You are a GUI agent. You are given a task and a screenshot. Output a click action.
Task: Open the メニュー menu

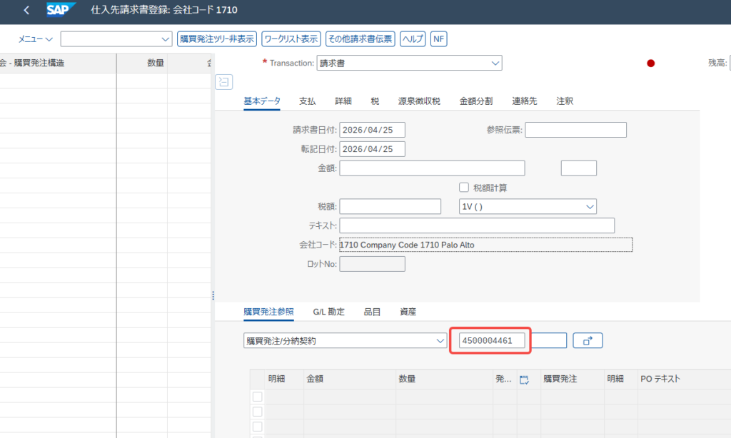[35, 39]
